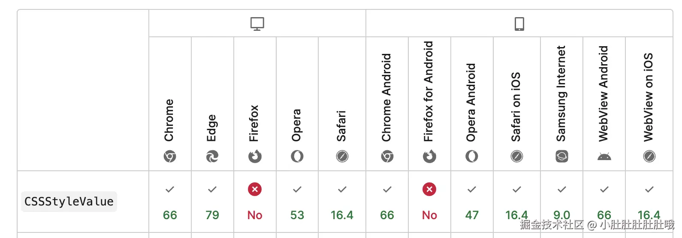Click the Chrome desktop browser logo
This screenshot has height=238, width=682.
tap(170, 157)
